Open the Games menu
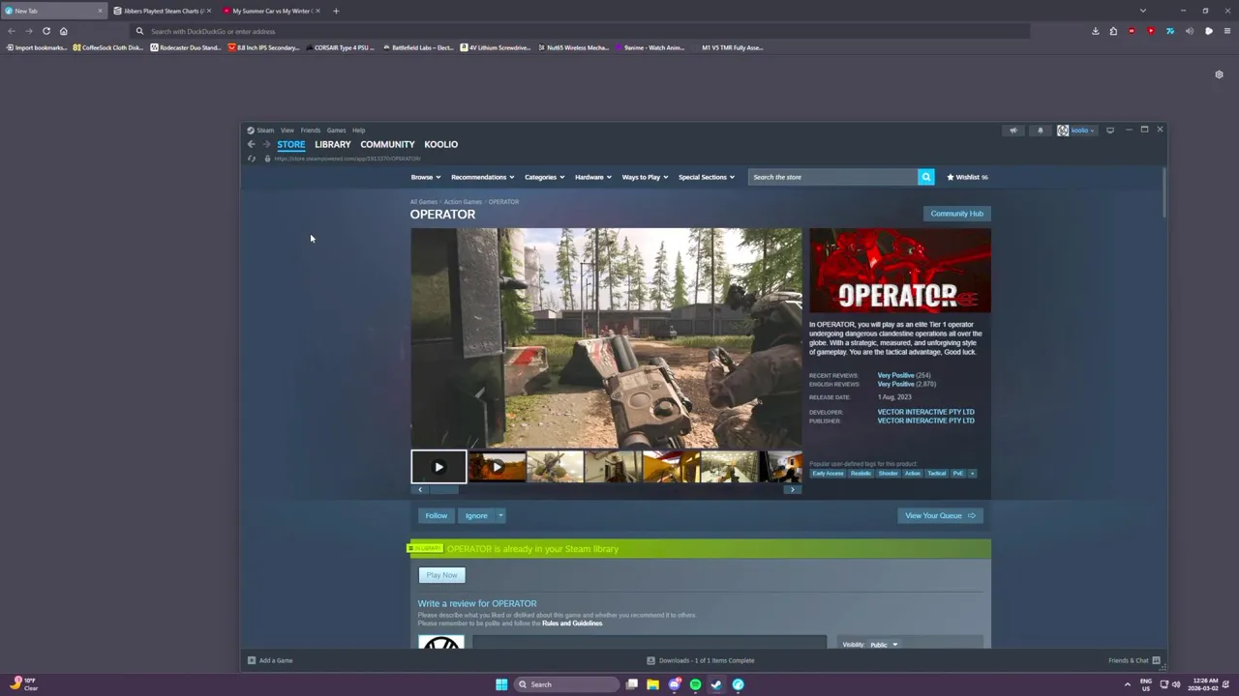Screen dimensions: 1239x696 point(336,130)
